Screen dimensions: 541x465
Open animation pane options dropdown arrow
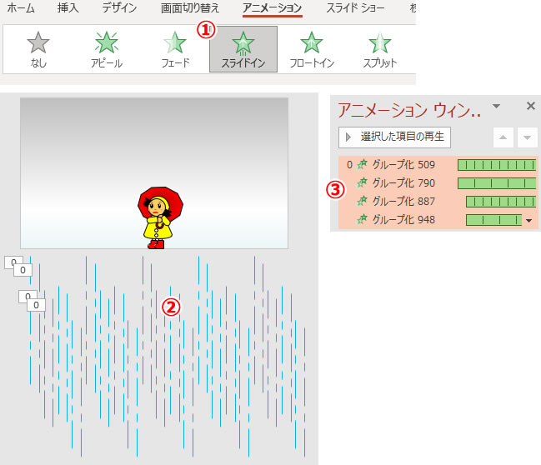click(x=497, y=107)
